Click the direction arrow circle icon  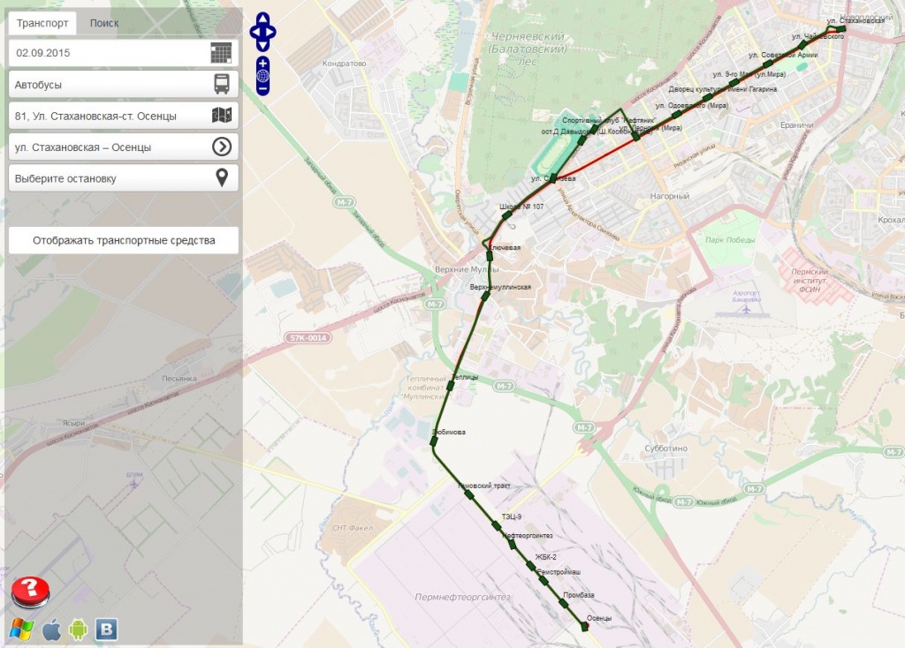tap(222, 147)
